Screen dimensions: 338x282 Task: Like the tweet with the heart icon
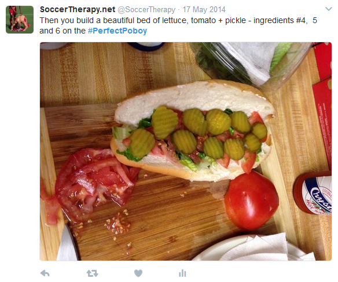click(138, 273)
